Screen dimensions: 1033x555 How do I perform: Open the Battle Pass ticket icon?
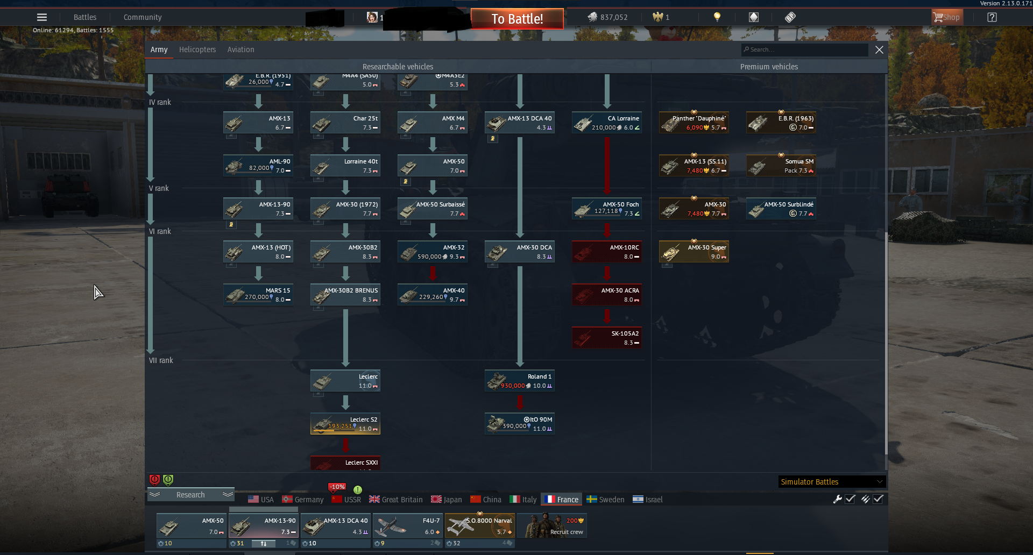pyautogui.click(x=790, y=17)
